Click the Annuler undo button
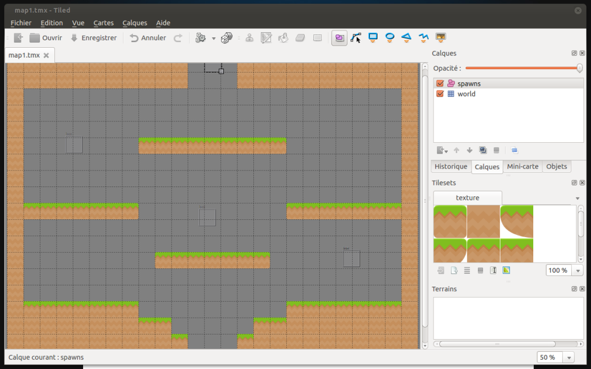This screenshot has width=591, height=369. coord(148,37)
